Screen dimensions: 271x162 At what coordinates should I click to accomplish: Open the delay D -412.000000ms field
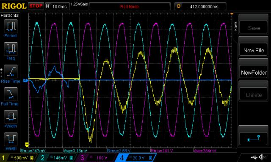tap(200, 7)
